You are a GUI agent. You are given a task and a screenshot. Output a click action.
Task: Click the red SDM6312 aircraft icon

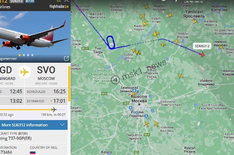pos(202,54)
